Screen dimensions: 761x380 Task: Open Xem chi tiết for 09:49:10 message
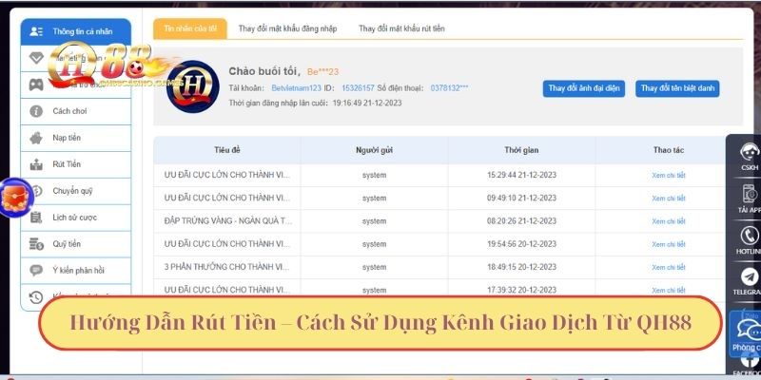(x=669, y=199)
